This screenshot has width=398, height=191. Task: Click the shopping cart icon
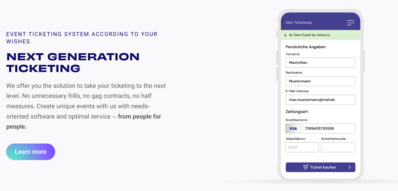click(305, 167)
